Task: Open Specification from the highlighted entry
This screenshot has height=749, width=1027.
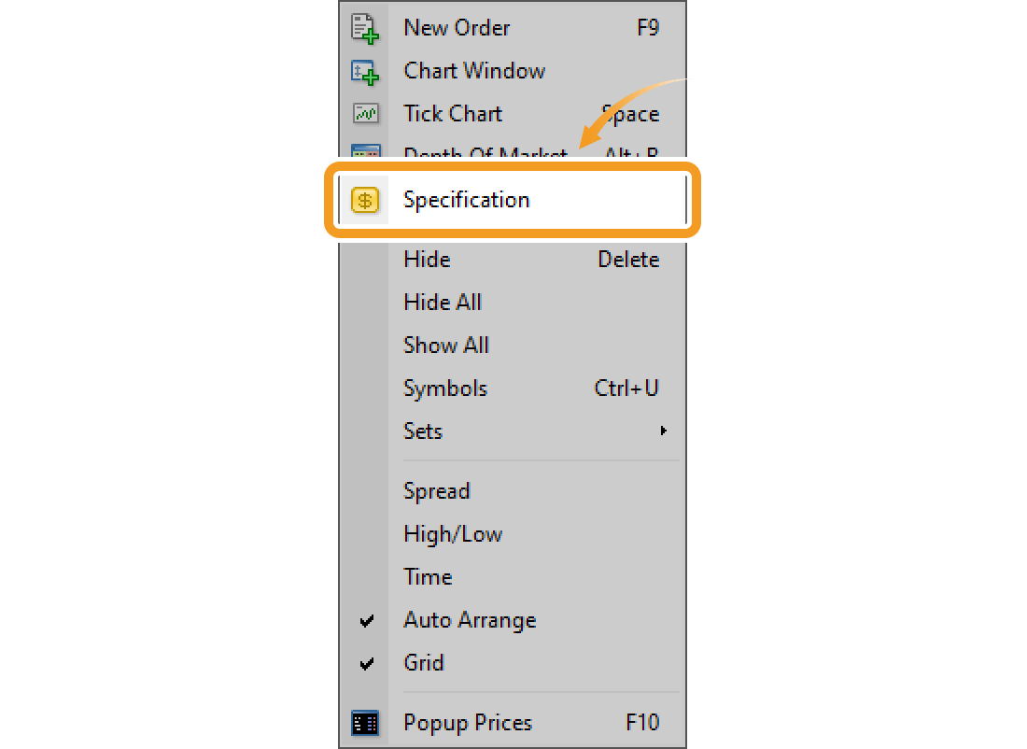Action: click(x=466, y=199)
